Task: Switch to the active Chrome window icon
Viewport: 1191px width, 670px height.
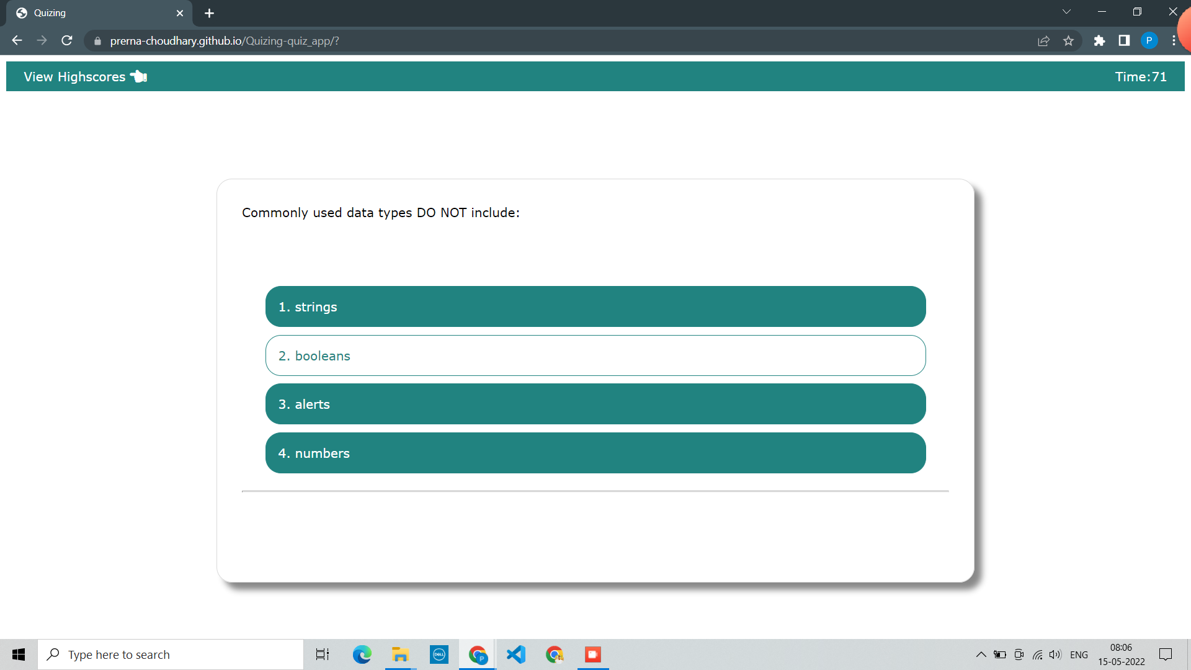Action: (478, 654)
